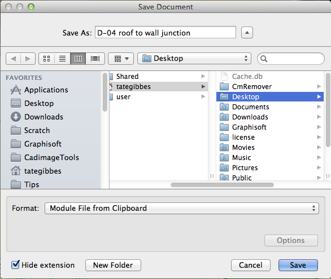Click the Save As filename field
Viewport: 331px width, 279px height.
click(165, 33)
